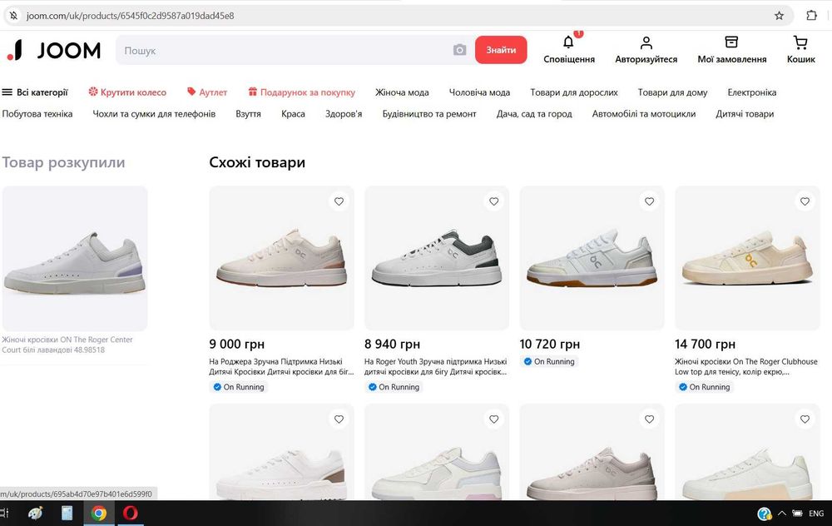Open Мої замовлення orders icon

tap(731, 42)
